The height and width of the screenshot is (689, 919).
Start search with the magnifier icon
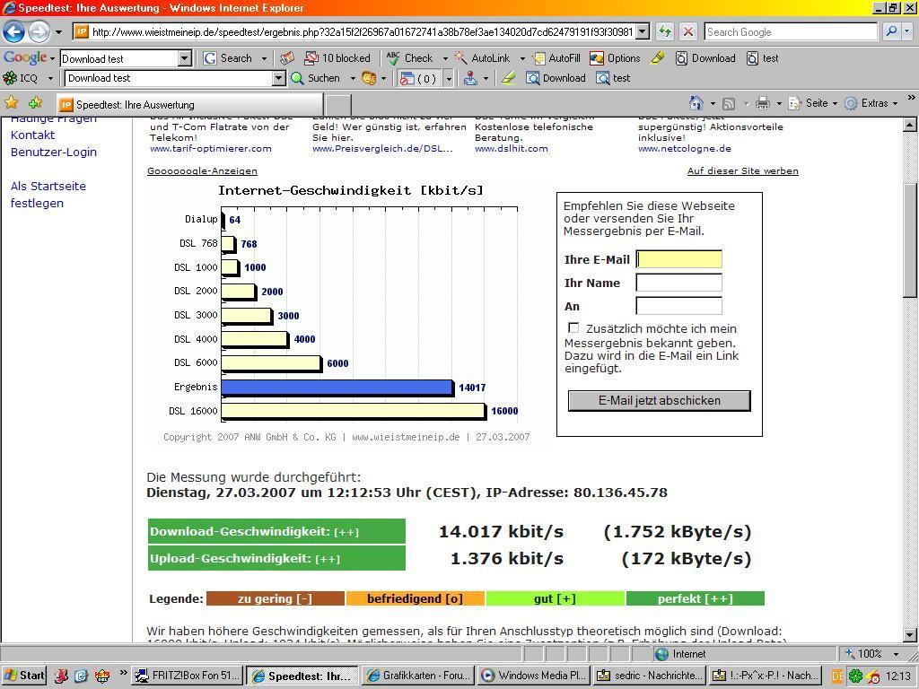[x=891, y=31]
